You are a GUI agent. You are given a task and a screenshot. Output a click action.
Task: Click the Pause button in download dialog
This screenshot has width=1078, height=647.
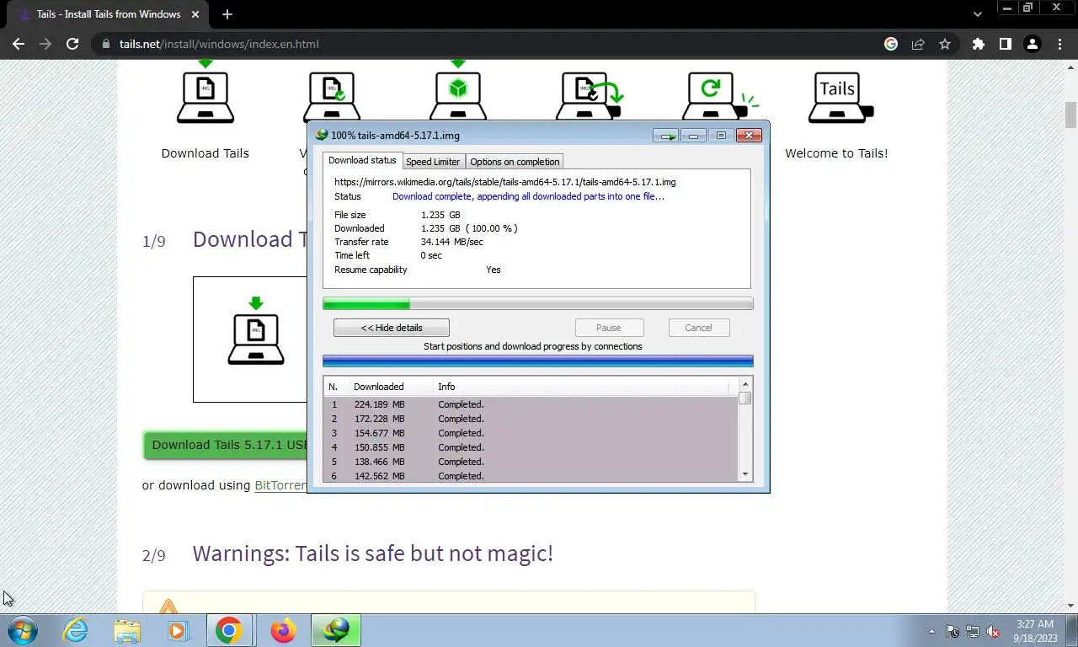609,328
